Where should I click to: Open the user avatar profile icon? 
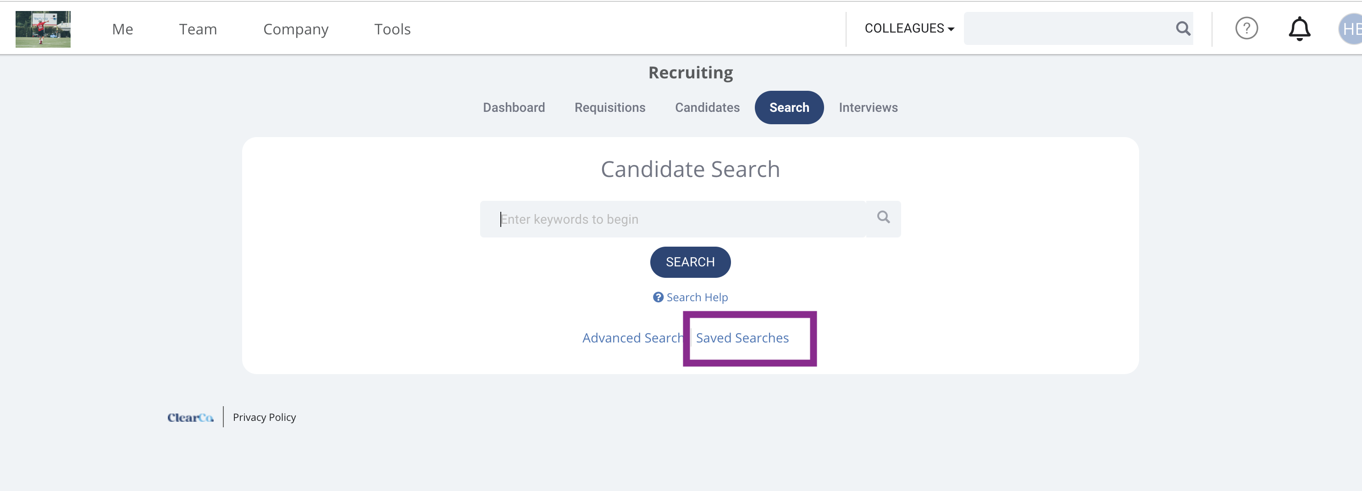(1351, 28)
